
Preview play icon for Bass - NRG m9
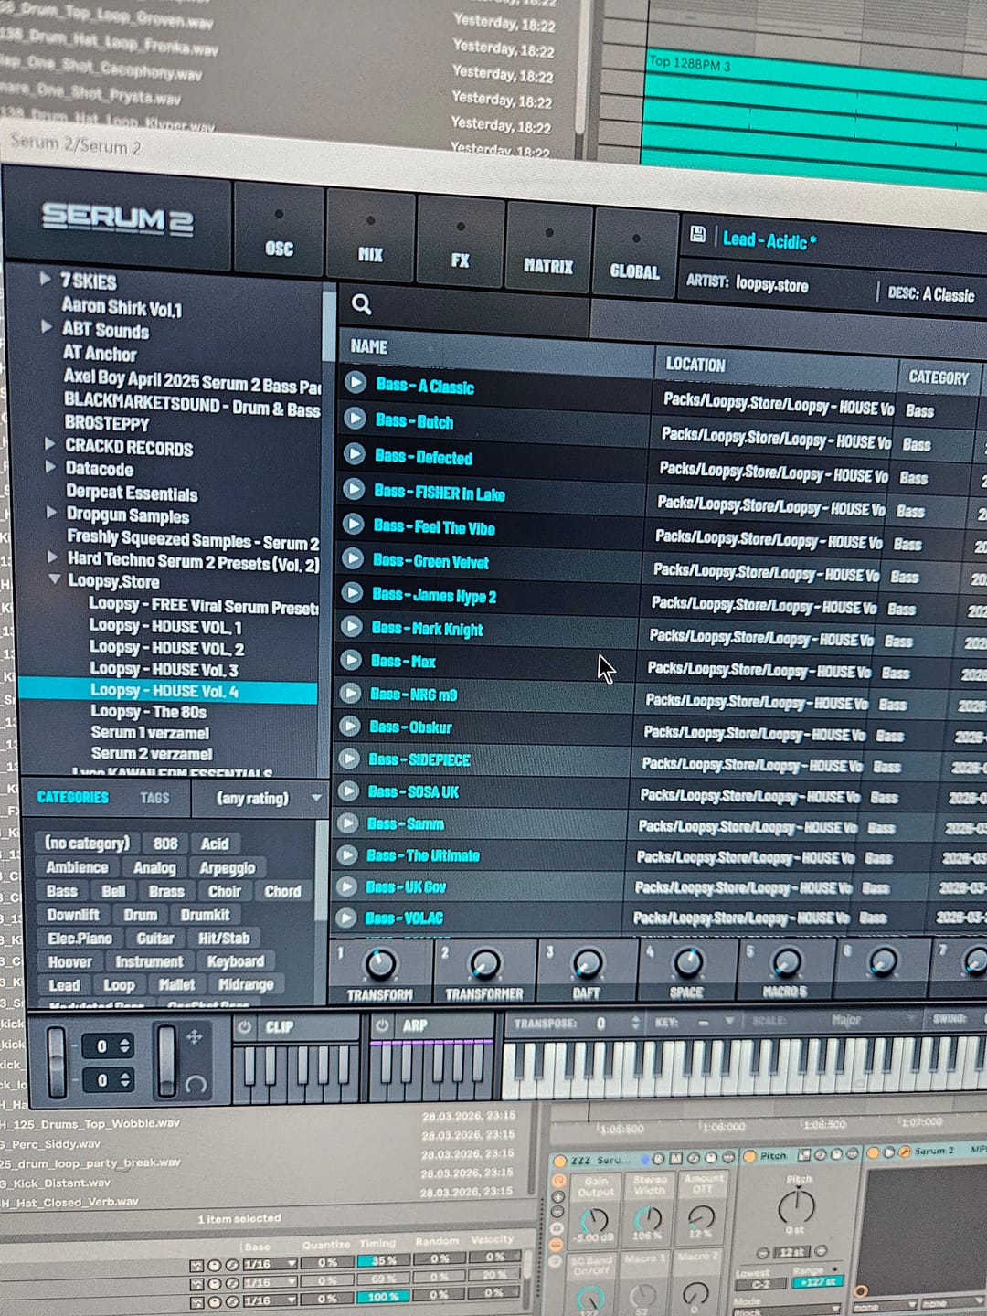[x=350, y=693]
